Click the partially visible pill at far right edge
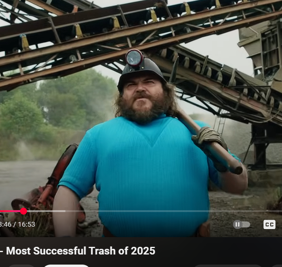The width and height of the screenshot is (282, 267). [x=277, y=266]
